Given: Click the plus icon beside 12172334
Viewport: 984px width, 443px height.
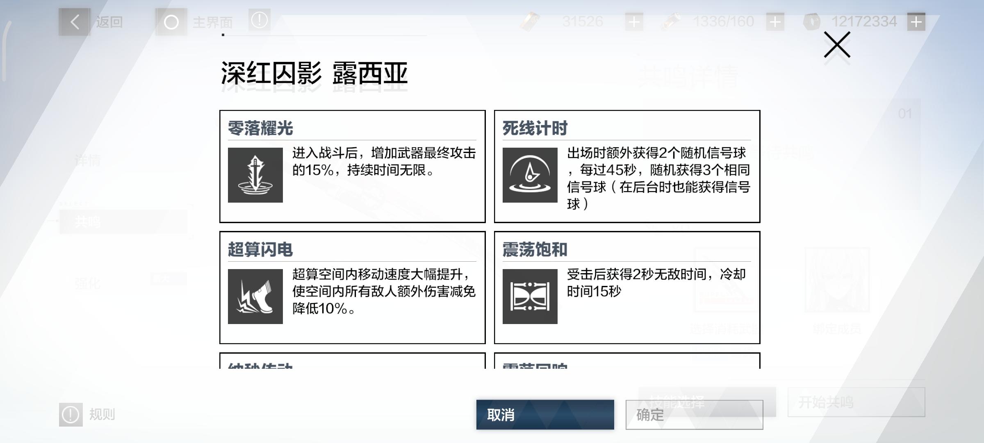Looking at the screenshot, I should click(916, 22).
